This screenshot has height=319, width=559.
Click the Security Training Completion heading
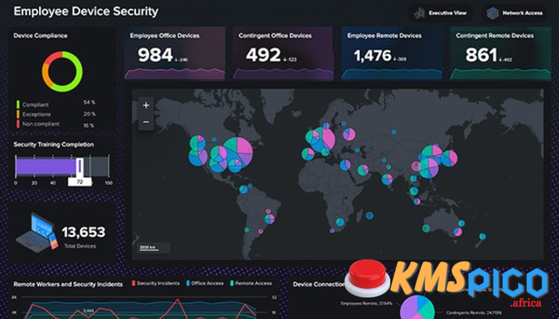[54, 145]
